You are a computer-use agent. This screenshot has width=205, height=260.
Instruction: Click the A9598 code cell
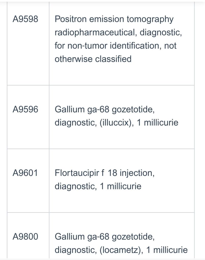[x=25, y=19]
